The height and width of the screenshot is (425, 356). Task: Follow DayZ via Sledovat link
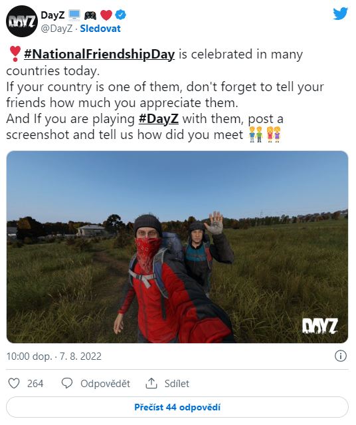click(x=100, y=29)
